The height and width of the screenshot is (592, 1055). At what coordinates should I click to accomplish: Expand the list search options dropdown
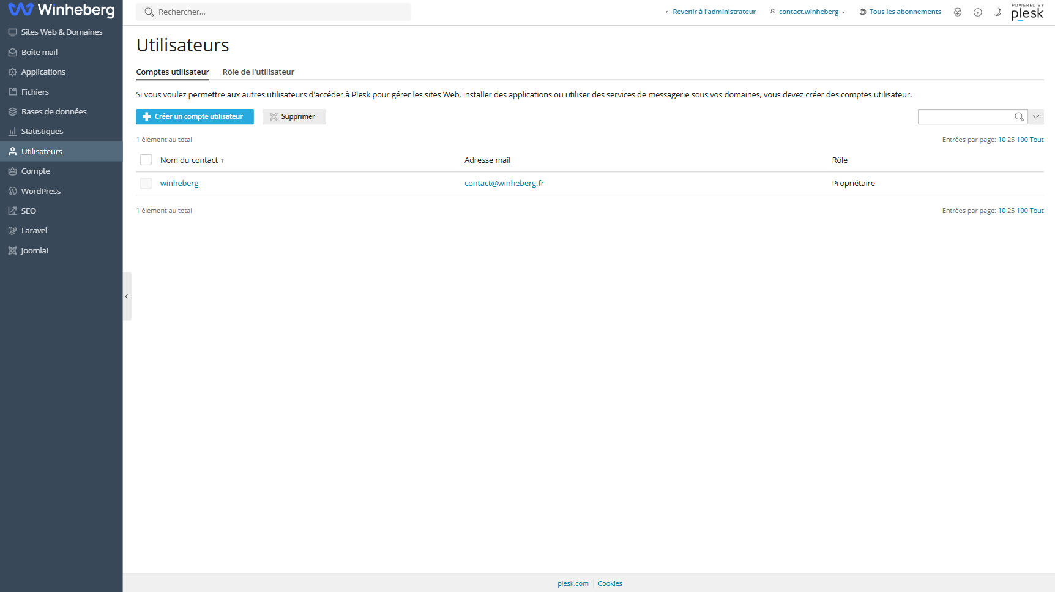[1036, 117]
